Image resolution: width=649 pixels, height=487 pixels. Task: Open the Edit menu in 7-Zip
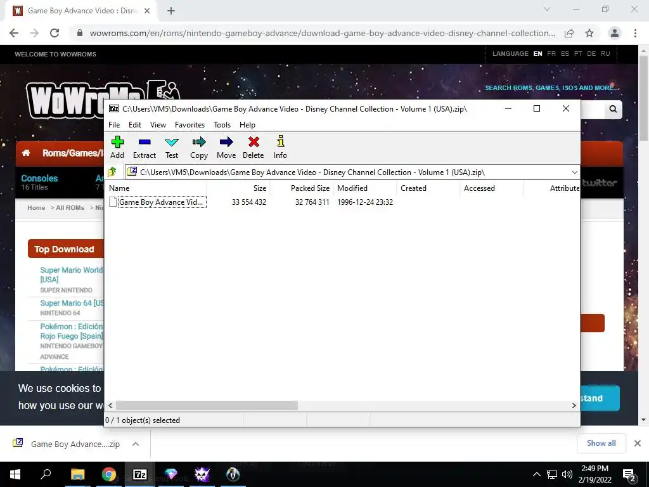(x=135, y=125)
